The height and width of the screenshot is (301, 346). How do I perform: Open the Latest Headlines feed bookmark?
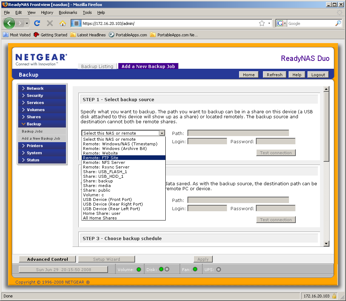point(88,35)
